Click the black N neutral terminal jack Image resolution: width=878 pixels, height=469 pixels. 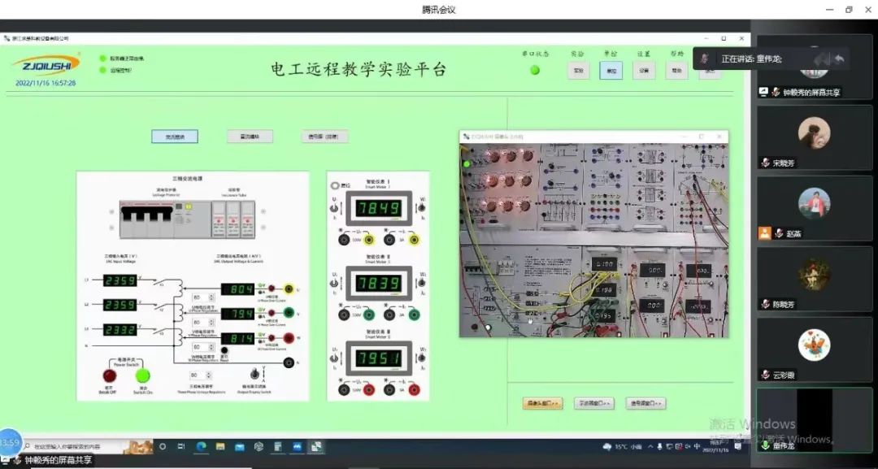pyautogui.click(x=288, y=362)
